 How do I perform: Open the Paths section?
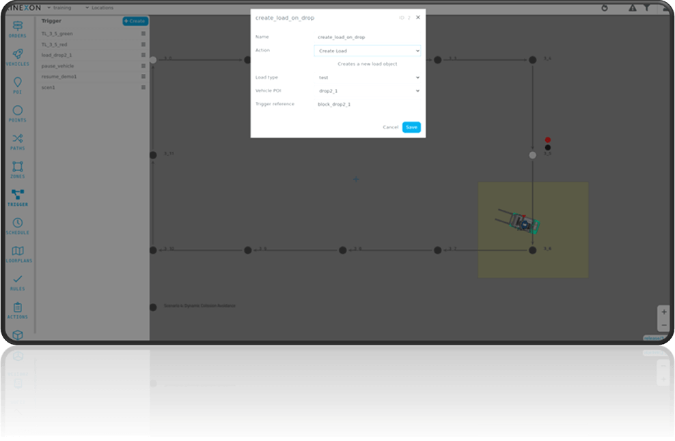coord(18,141)
